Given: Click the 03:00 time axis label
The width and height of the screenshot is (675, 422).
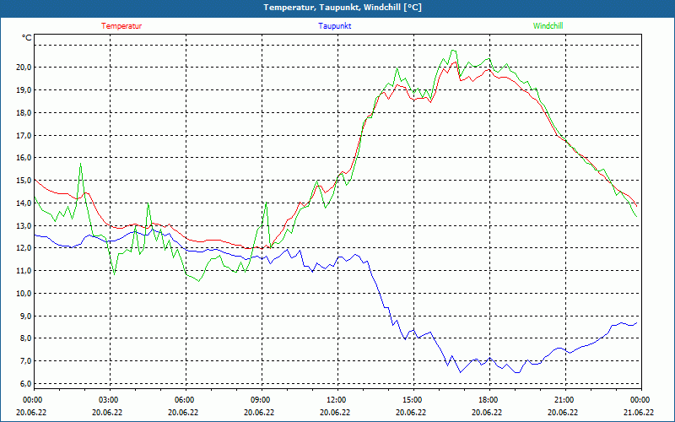Looking at the screenshot, I should tap(108, 399).
